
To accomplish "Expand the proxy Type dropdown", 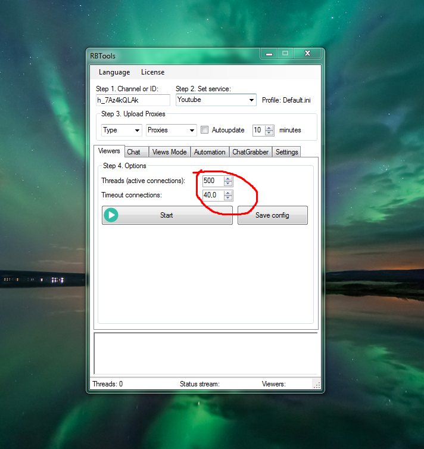I will 137,130.
